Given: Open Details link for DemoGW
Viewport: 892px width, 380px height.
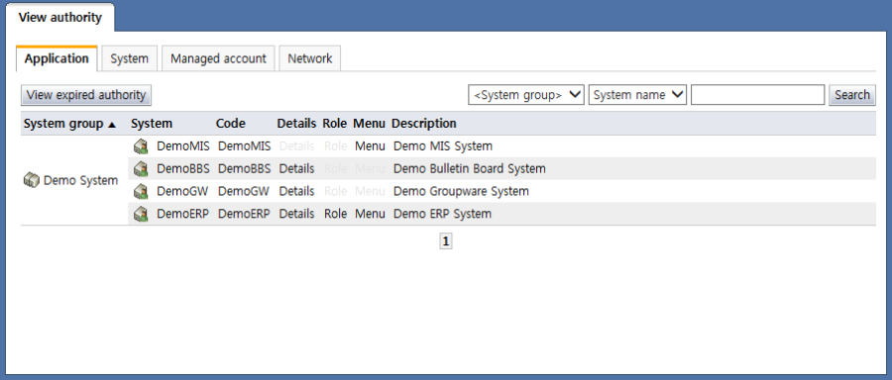Looking at the screenshot, I should [x=296, y=191].
